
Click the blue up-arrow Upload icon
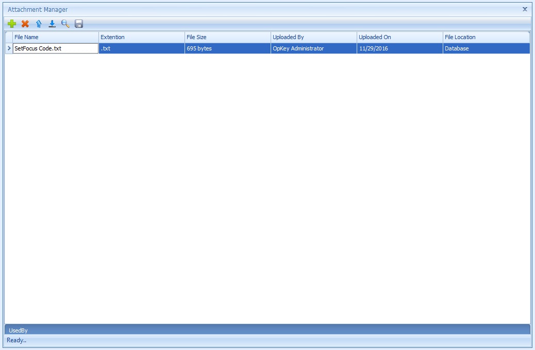coord(39,24)
